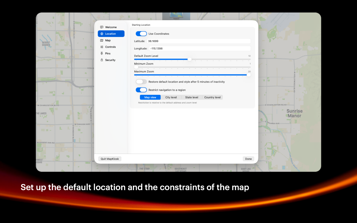Screen dimensions: 357x223
Task: Select the Map view restriction option
Action: tap(150, 97)
